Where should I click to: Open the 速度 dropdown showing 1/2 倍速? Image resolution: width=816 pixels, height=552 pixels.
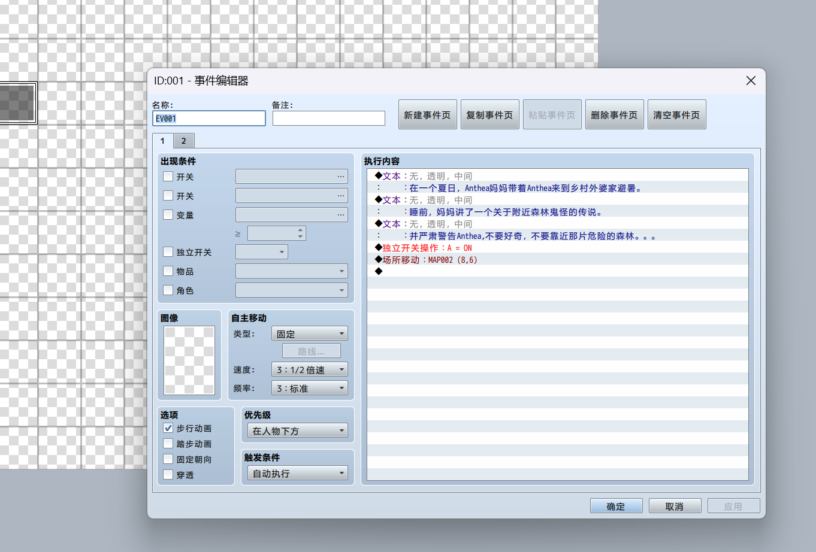click(310, 369)
